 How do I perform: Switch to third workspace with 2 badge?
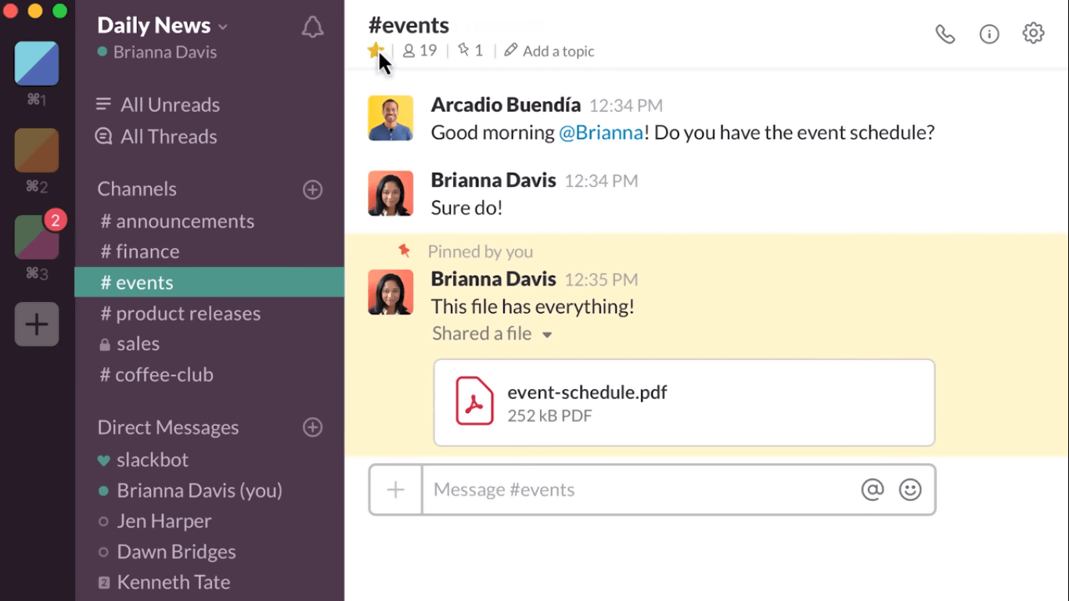pyautogui.click(x=37, y=237)
